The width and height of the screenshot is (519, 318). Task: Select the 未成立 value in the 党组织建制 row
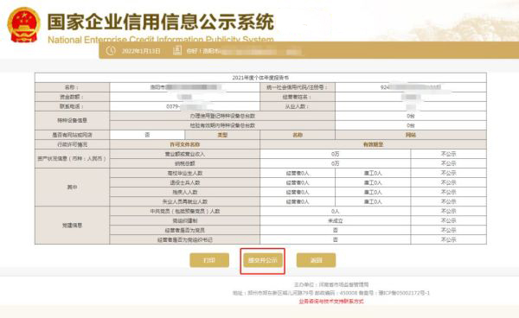click(x=336, y=220)
